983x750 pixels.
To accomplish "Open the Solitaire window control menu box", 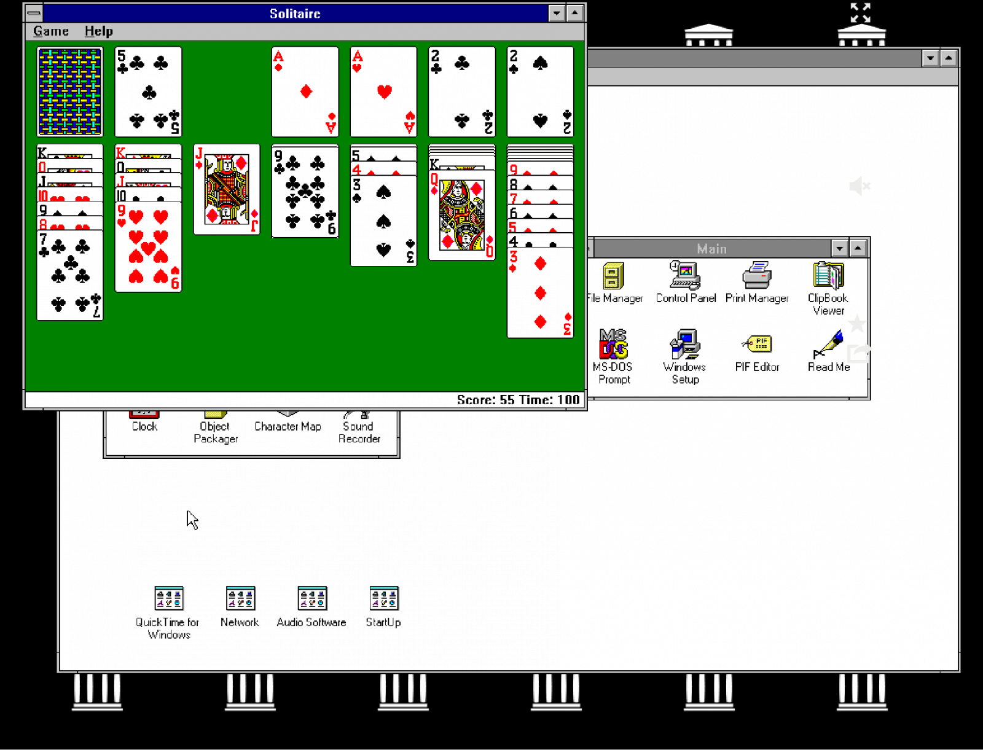I will [34, 13].
